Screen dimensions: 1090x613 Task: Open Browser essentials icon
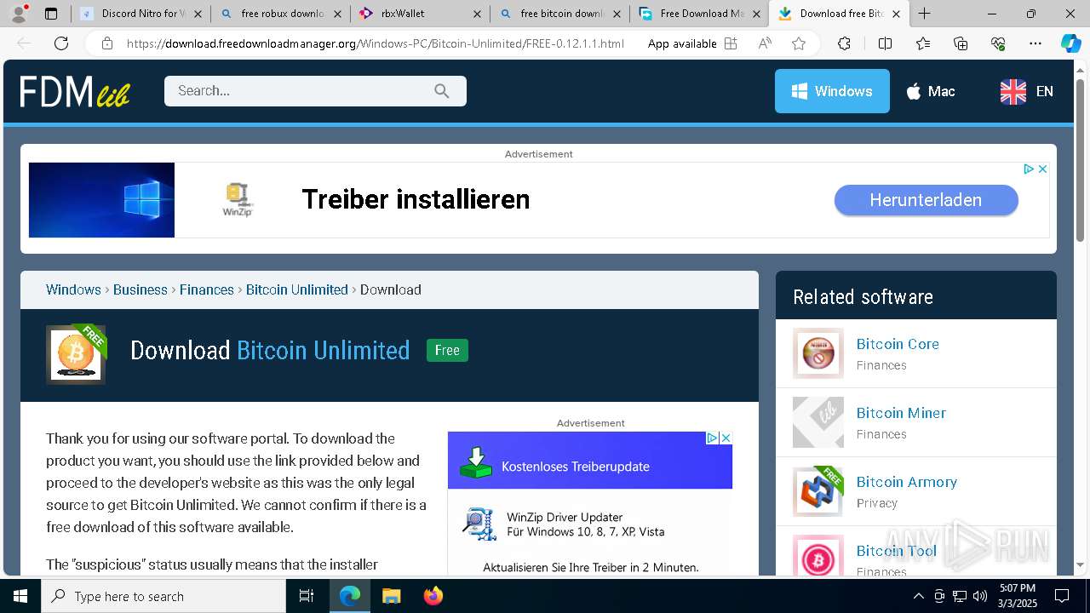[998, 43]
